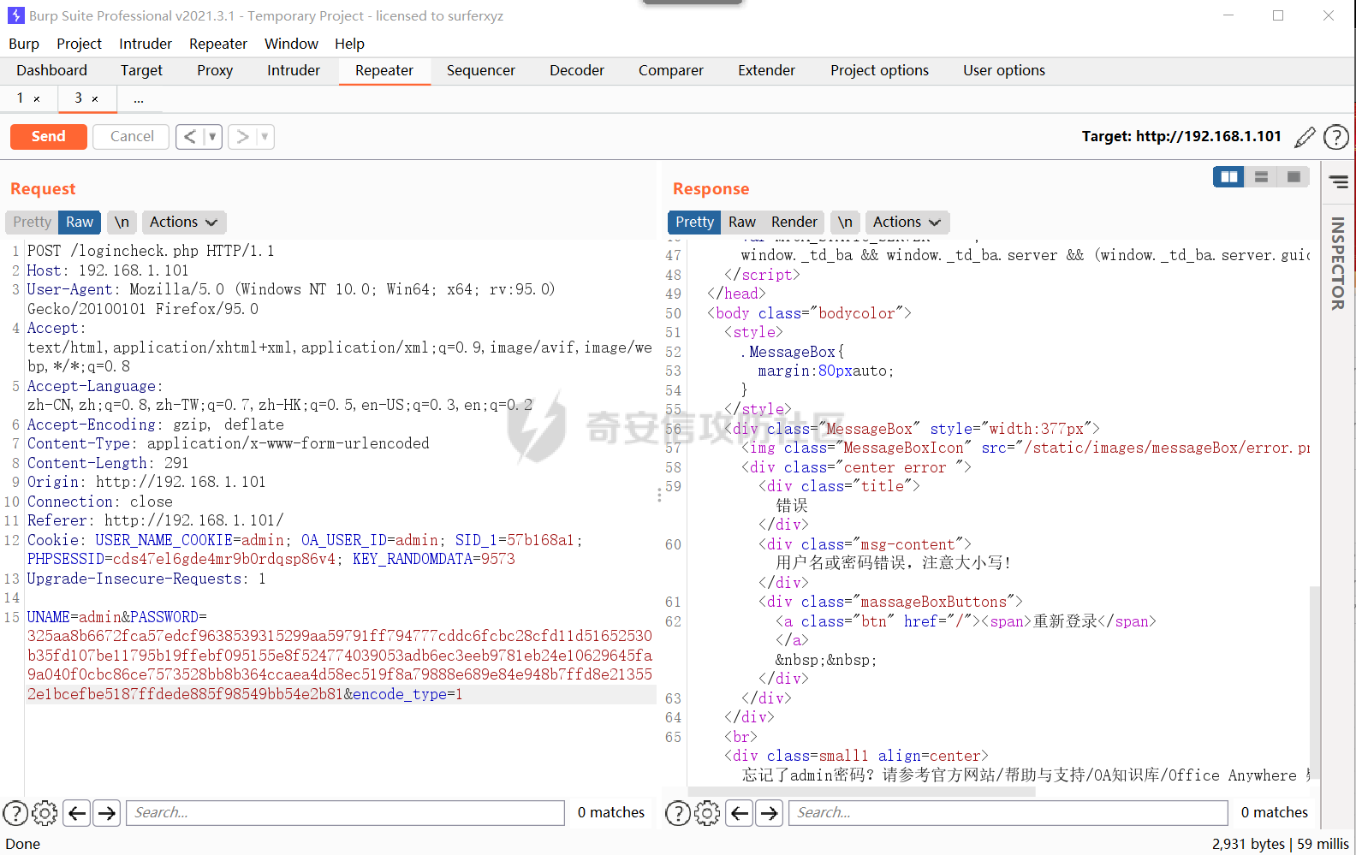Screen dimensions: 1356x855
Task: Select Pretty view in Request pane
Action: tap(32, 223)
